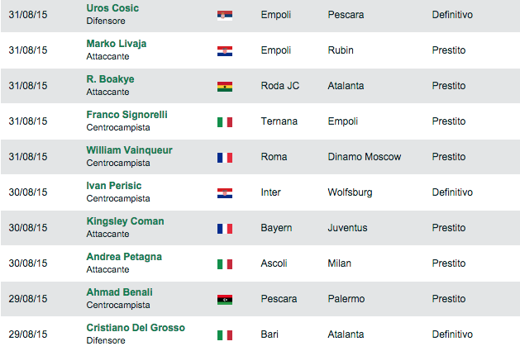Click the Ghana flag beside R. Boakye
The height and width of the screenshot is (351, 520).
pyautogui.click(x=224, y=86)
